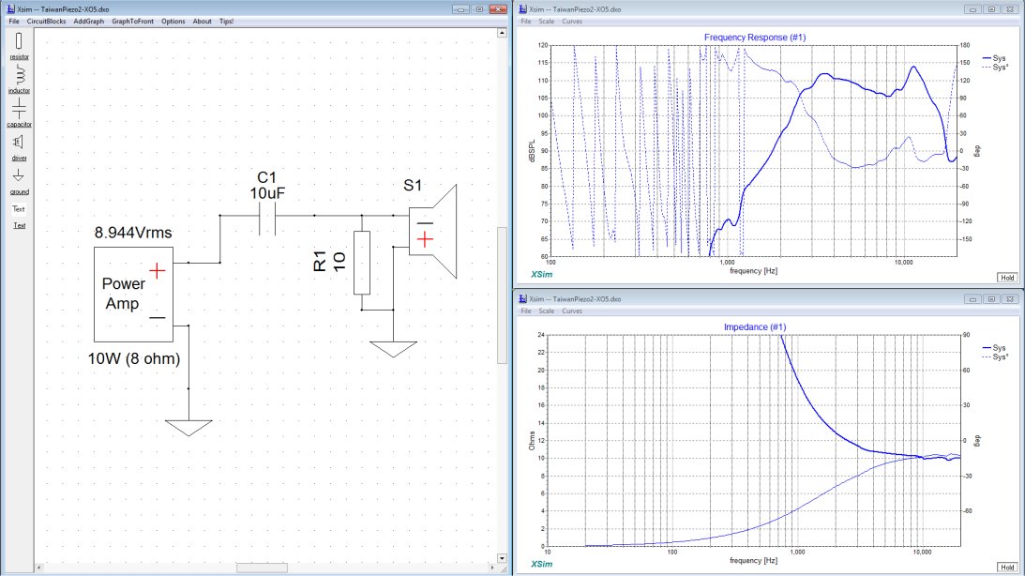Select the capacitor component tool
This screenshot has width=1025, height=576.
coord(19,113)
